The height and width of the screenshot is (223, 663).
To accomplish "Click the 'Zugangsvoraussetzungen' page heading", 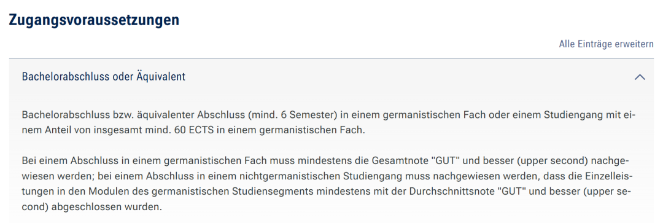I will (95, 20).
